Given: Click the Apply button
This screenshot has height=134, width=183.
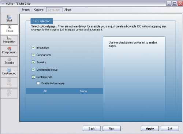Looking at the screenshot, I should [x=150, y=129].
